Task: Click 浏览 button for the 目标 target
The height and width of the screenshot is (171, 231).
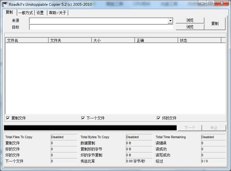Action: pyautogui.click(x=190, y=27)
